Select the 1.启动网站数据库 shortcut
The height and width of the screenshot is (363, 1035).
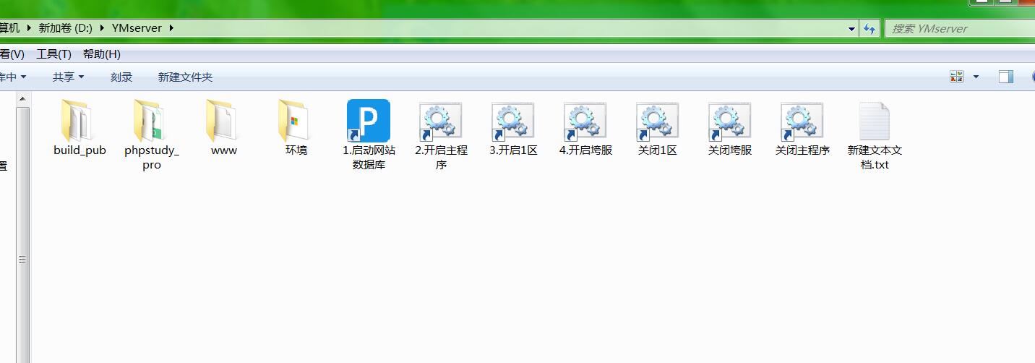tap(369, 121)
